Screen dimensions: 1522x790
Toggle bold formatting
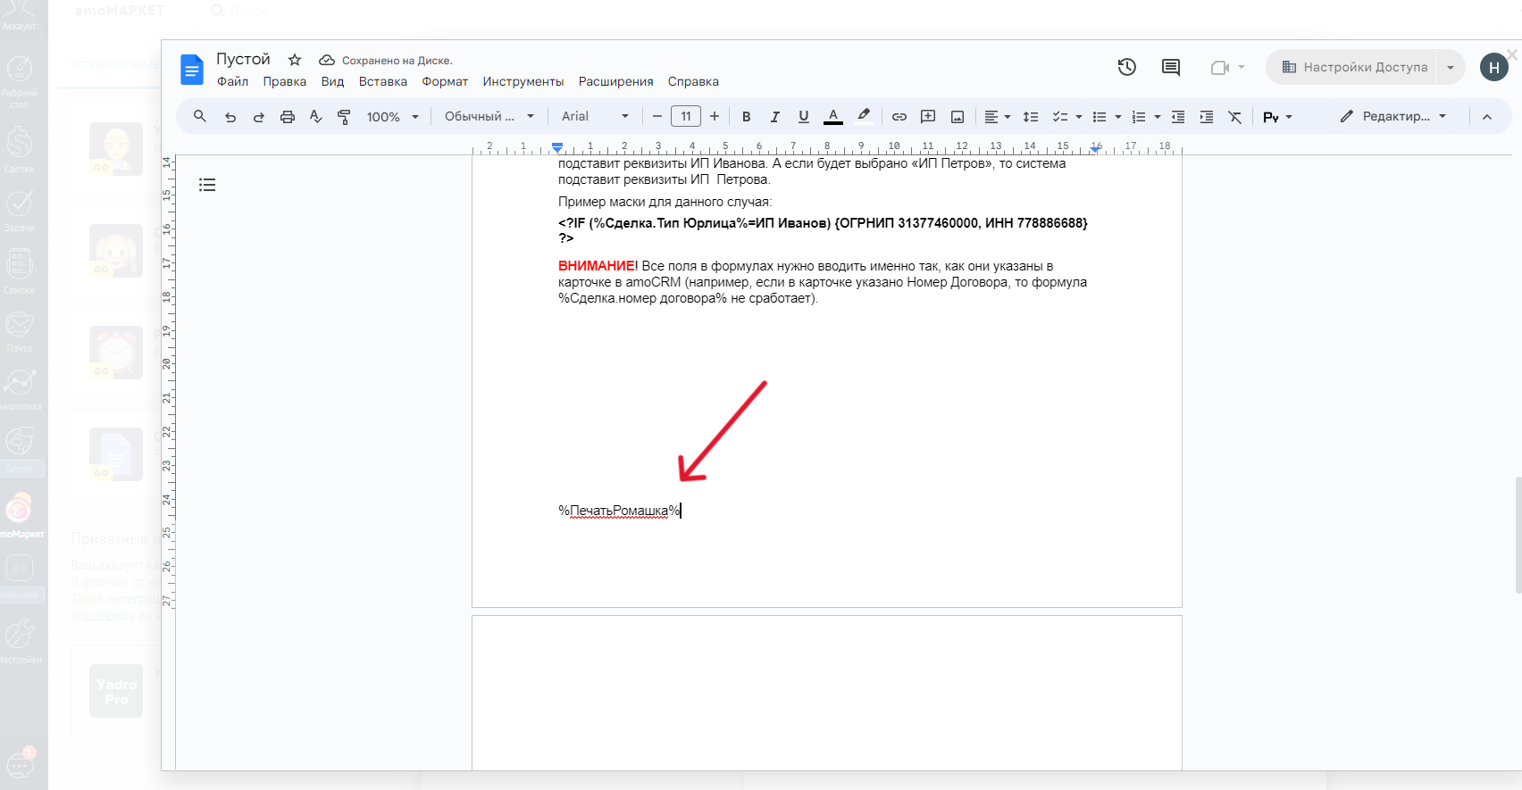(x=747, y=117)
